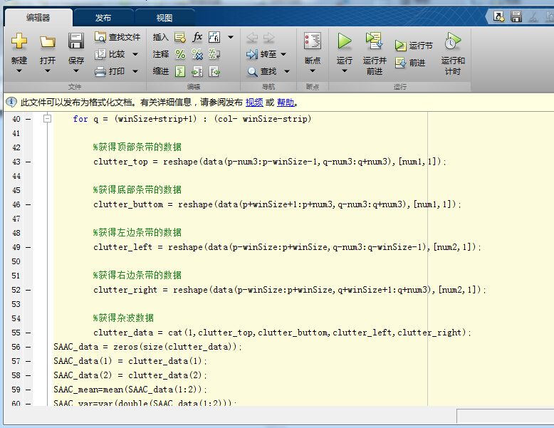
Task: Expand the dropdown under 运行
Action: click(345, 71)
